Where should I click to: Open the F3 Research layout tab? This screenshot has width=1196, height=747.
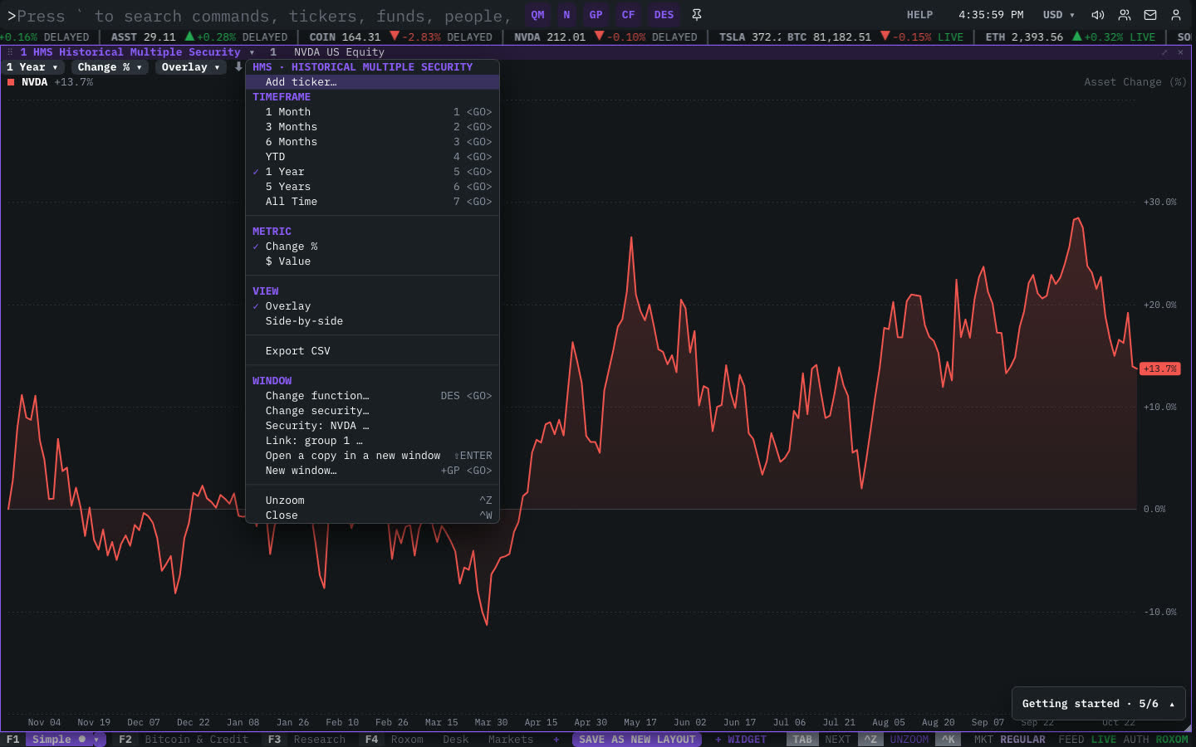tap(306, 740)
